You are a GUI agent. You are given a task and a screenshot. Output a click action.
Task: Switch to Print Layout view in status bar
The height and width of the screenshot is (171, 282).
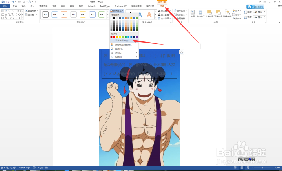[242, 168]
